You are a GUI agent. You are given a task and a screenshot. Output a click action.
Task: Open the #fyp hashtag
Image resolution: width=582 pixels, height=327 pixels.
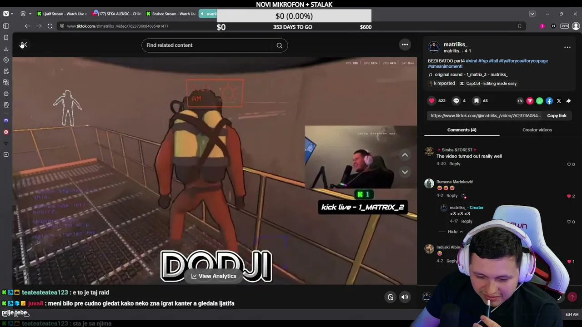pyautogui.click(x=483, y=61)
